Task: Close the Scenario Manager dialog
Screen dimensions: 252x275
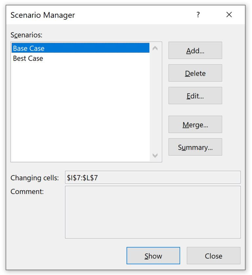Action: click(214, 256)
